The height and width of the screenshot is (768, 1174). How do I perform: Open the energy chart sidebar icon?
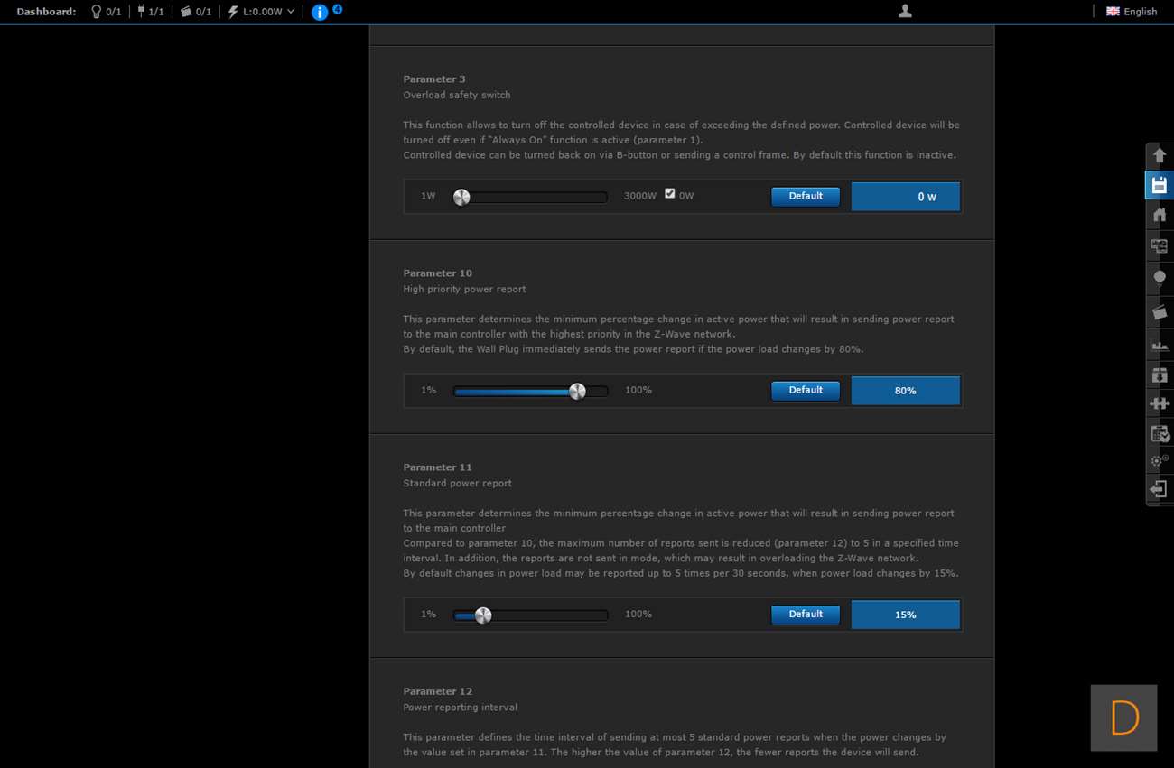coord(1159,344)
